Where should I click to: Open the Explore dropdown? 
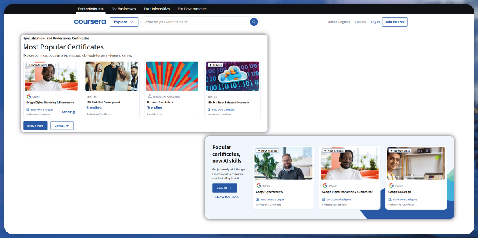[x=124, y=22]
